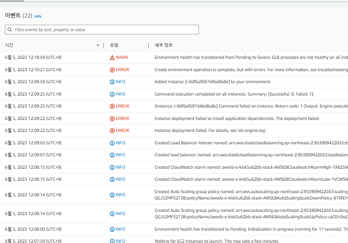Click 'Created Load Balancer listener named' message
Image resolution: width=348 pixels, height=243 pixels.
pyautogui.click(x=251, y=143)
